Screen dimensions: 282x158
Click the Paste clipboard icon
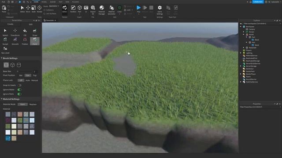point(4,9)
